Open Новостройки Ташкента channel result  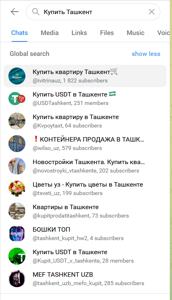tap(85, 166)
